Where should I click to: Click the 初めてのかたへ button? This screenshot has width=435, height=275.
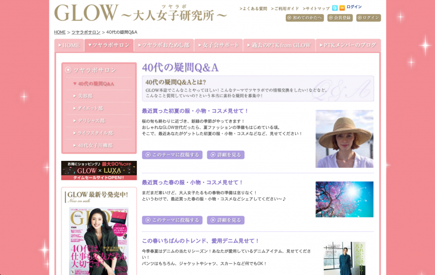(305, 18)
